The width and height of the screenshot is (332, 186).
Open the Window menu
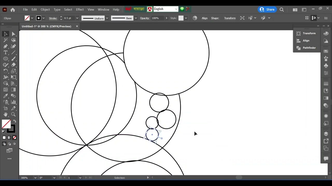(103, 10)
